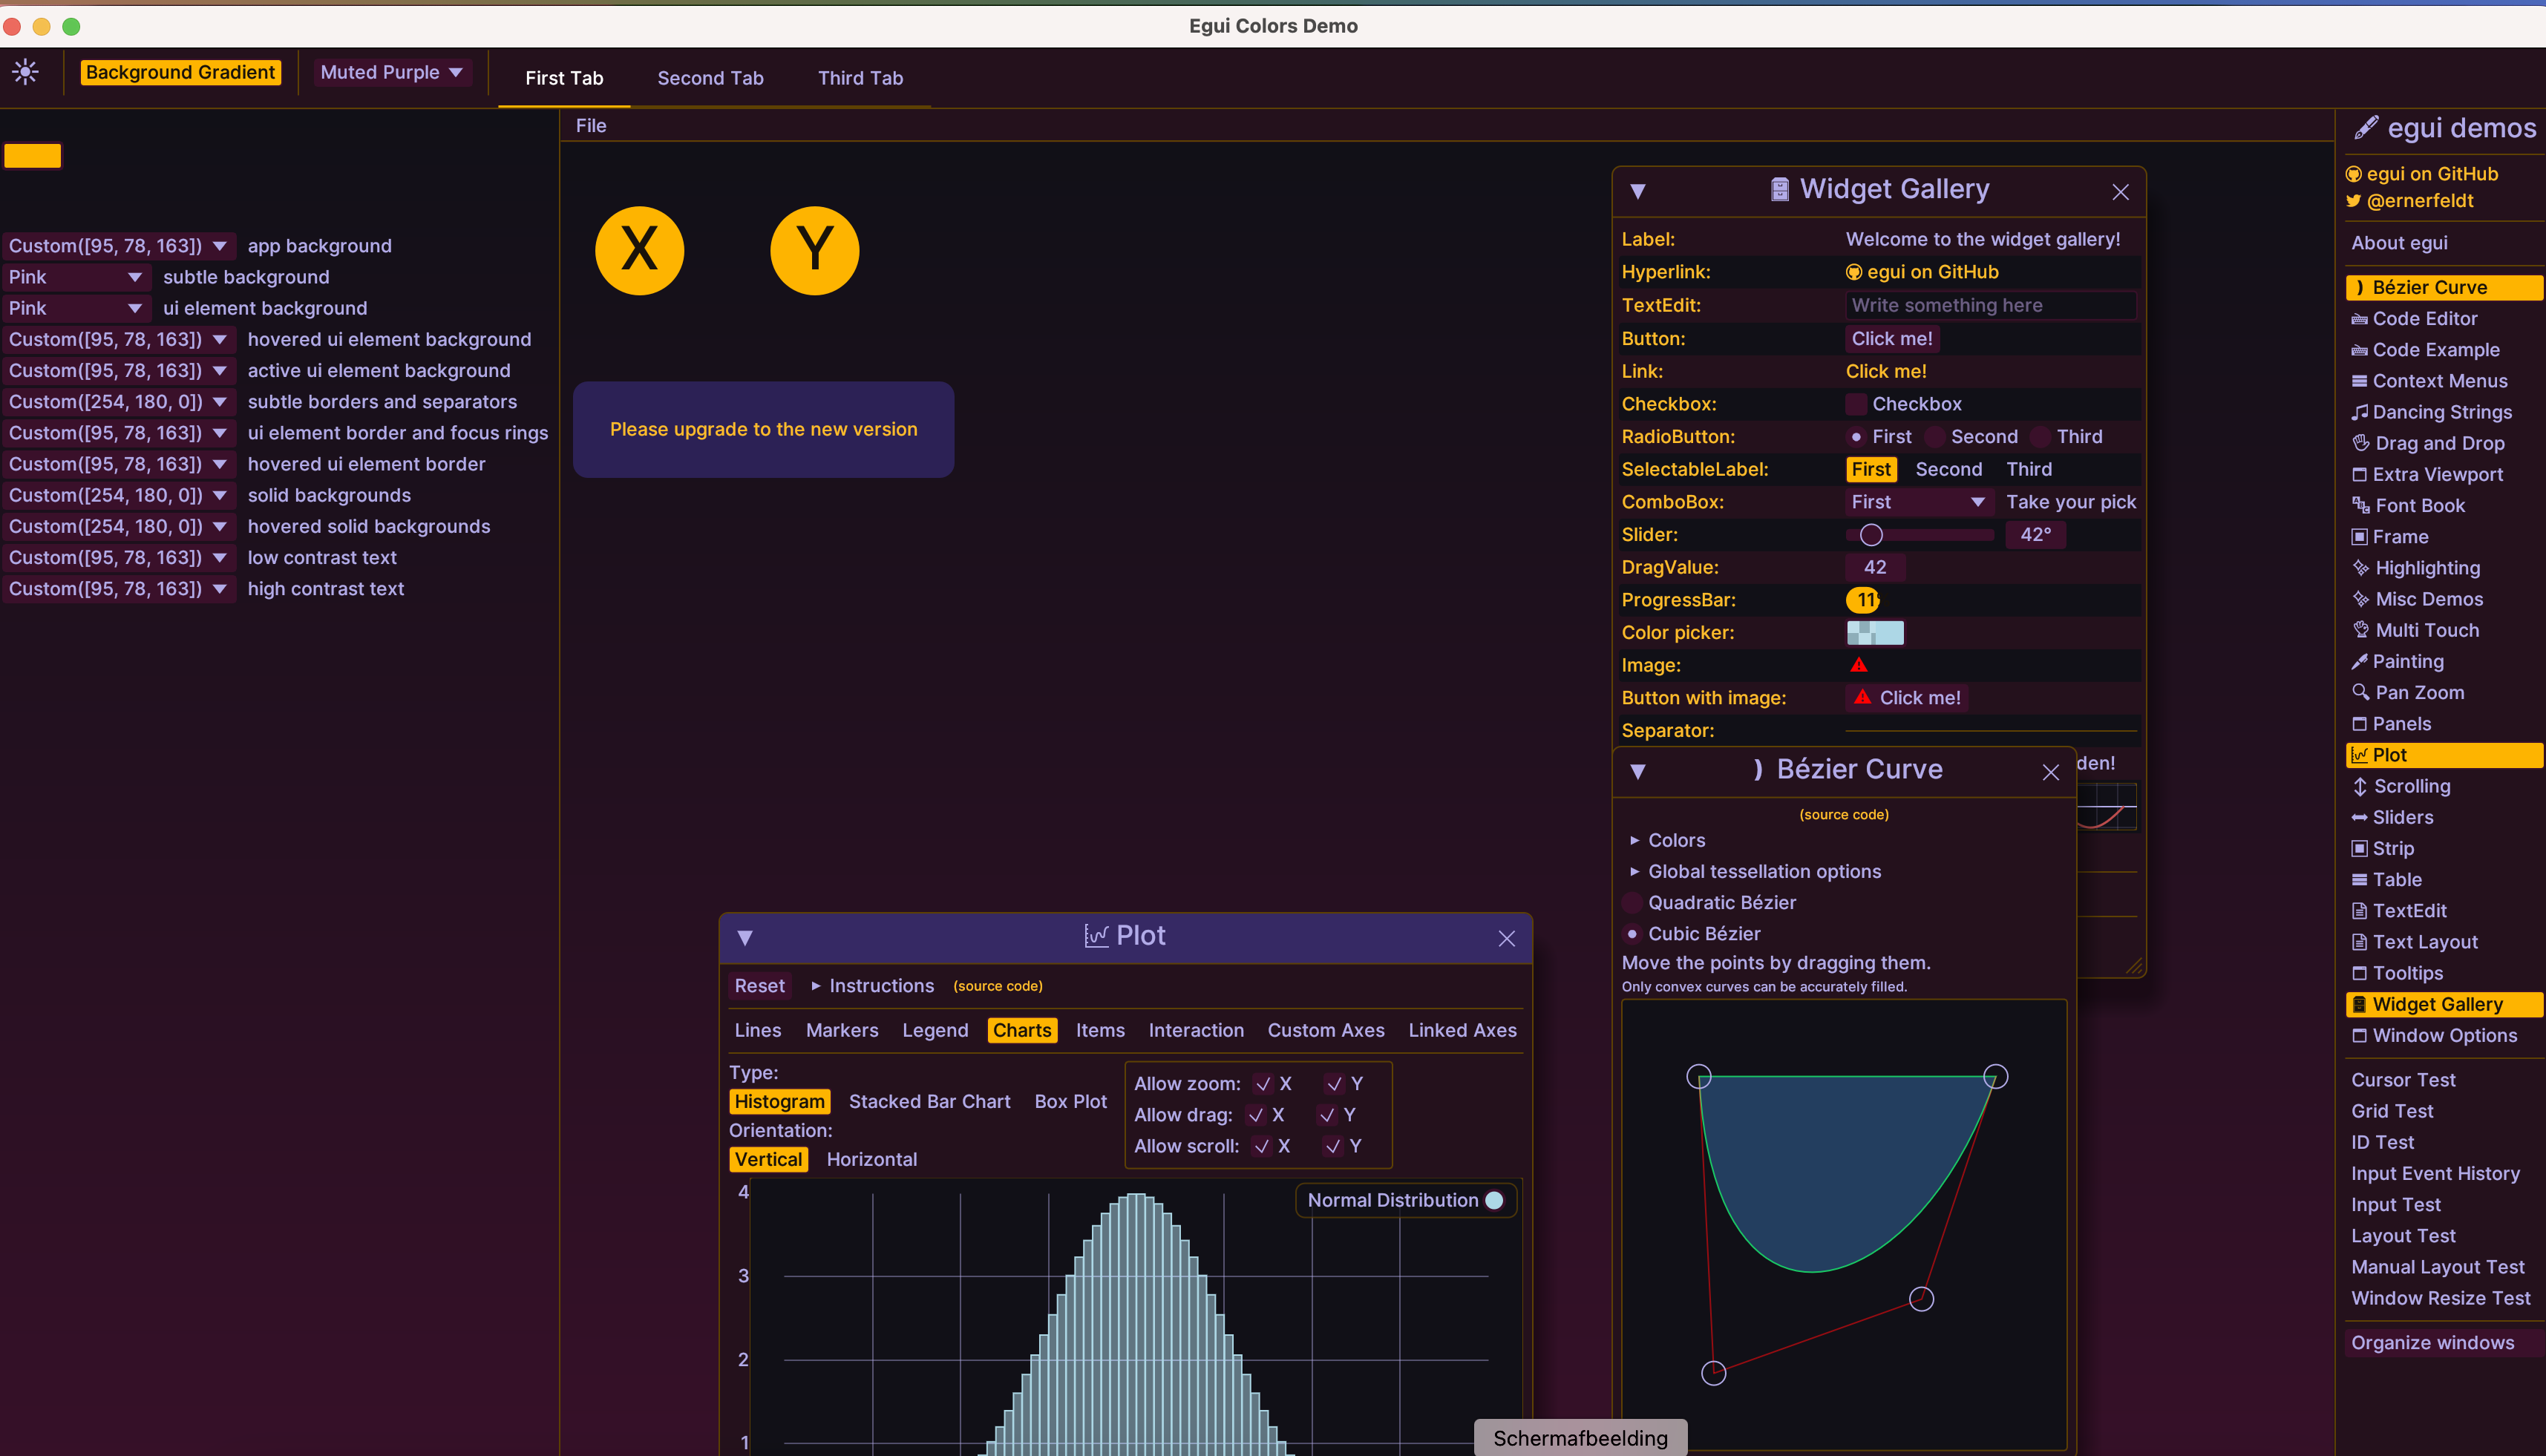Click the Color picker swatch
Screen dimensions: 2546x1456
coord(1874,633)
